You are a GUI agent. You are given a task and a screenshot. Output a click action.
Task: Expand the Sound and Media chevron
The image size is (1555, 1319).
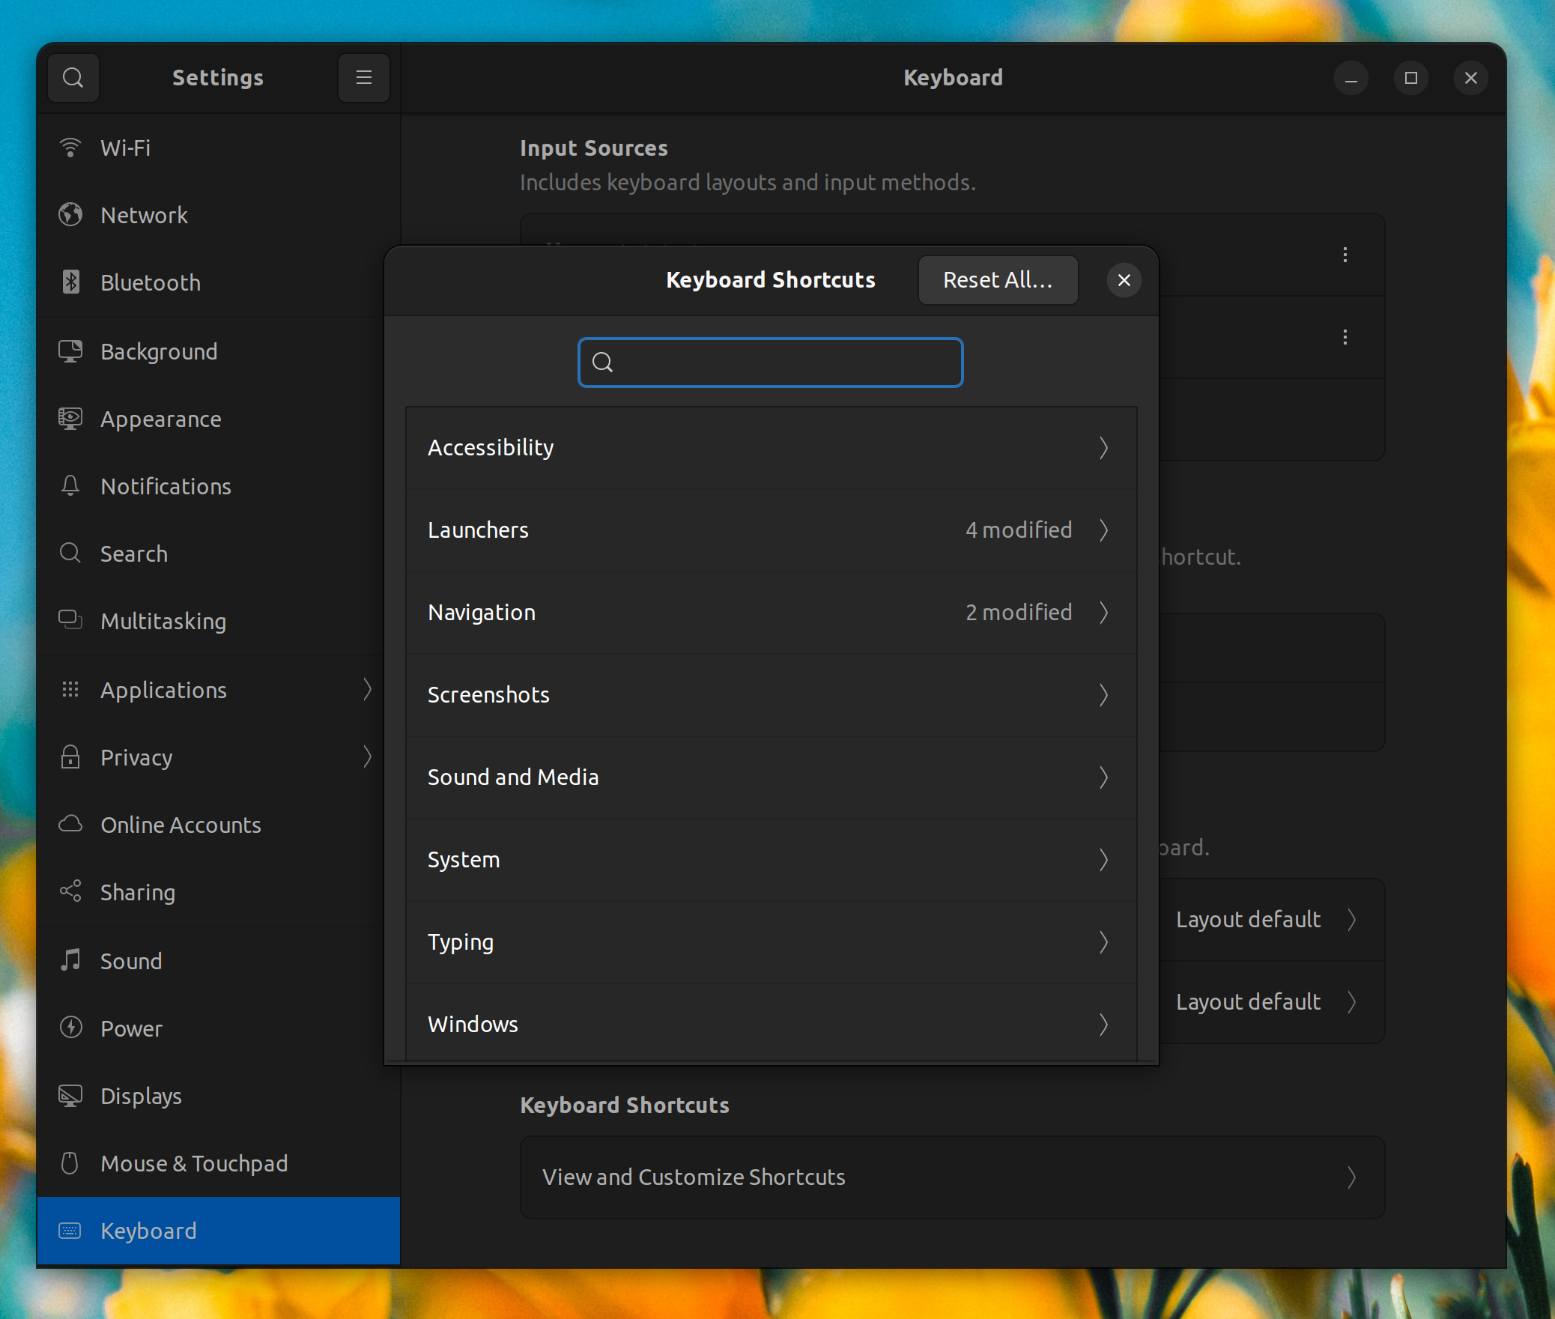[1103, 777]
